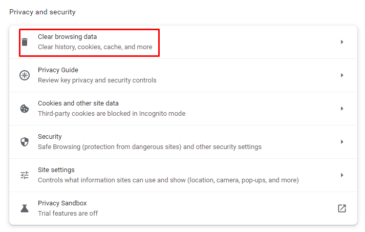Select the Privacy Guide title
The image size is (365, 232).
(x=58, y=70)
